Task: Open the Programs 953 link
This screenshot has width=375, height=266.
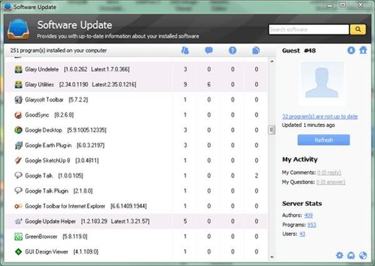Action: click(312, 225)
